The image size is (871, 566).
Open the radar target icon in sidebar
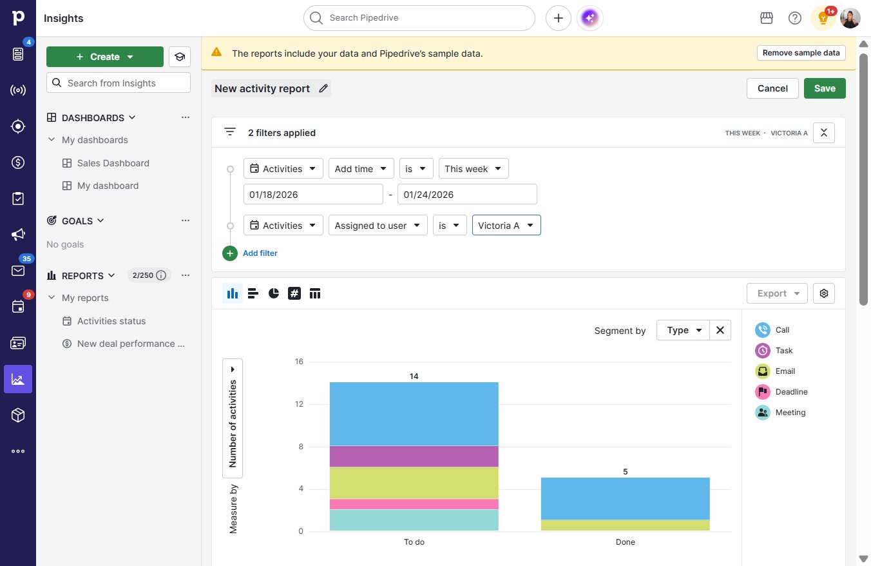[18, 126]
